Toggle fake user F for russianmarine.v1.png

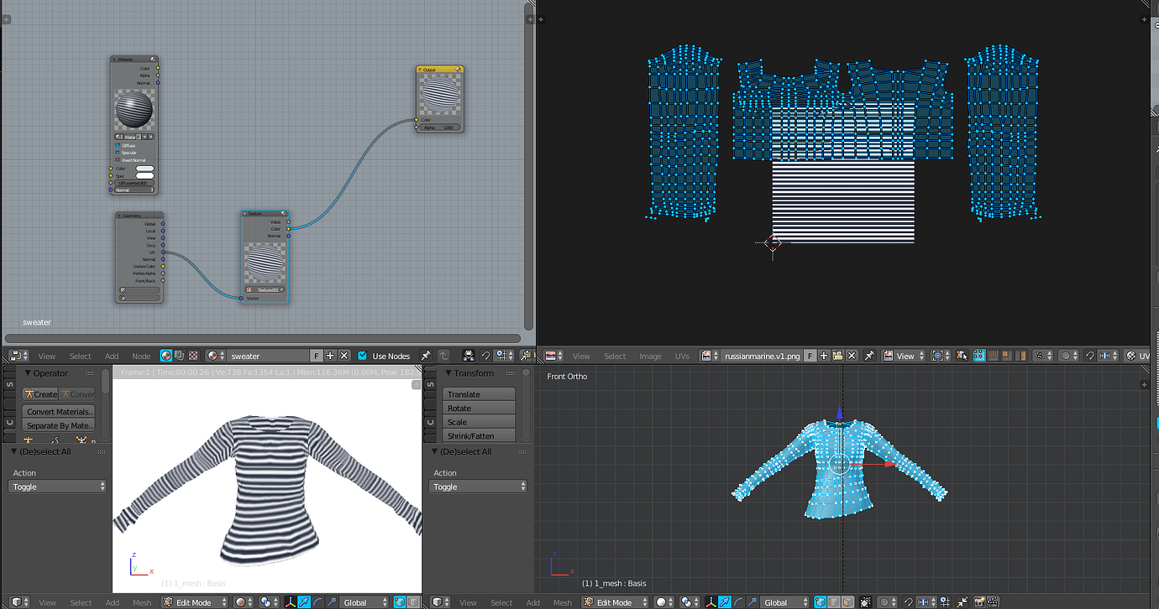810,356
